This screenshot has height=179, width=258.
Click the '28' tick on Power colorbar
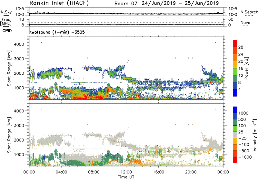241,47
